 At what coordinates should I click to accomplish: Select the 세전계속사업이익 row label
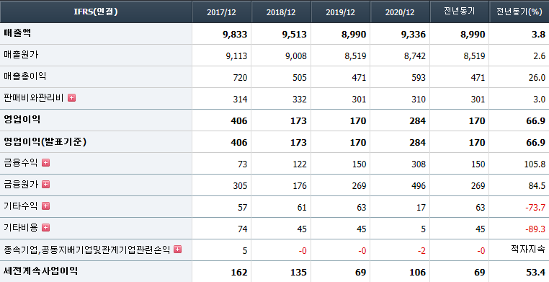(40, 270)
